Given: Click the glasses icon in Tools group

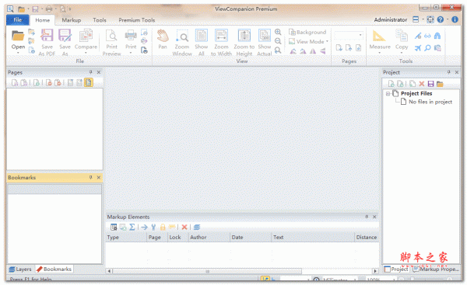Looking at the screenshot, I should 427,36.
